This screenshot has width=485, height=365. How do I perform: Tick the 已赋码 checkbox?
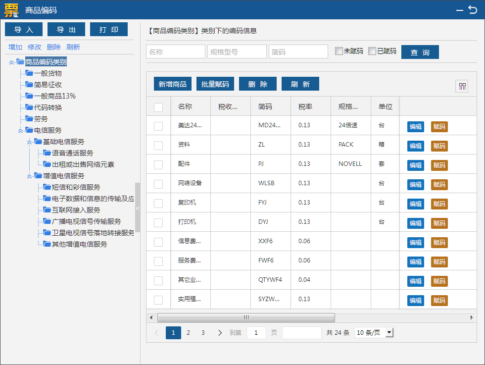[x=372, y=51]
